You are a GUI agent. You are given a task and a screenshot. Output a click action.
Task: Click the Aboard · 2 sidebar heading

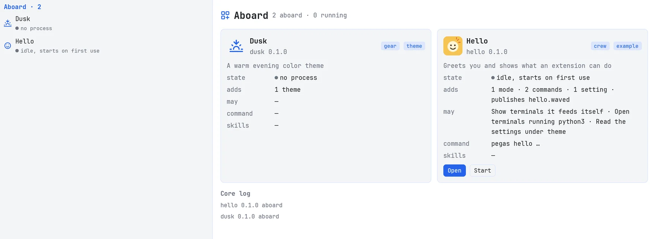click(x=22, y=7)
